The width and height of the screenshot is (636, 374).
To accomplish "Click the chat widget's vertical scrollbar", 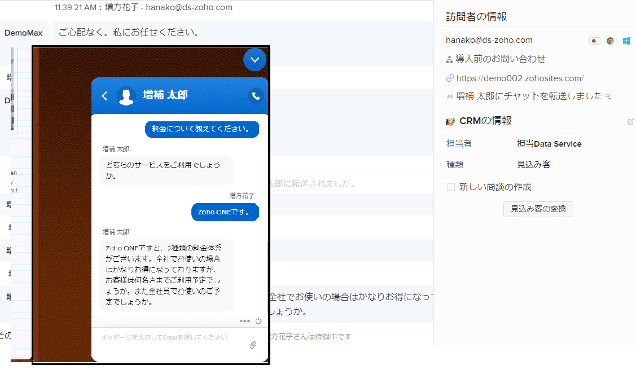I will (266, 276).
